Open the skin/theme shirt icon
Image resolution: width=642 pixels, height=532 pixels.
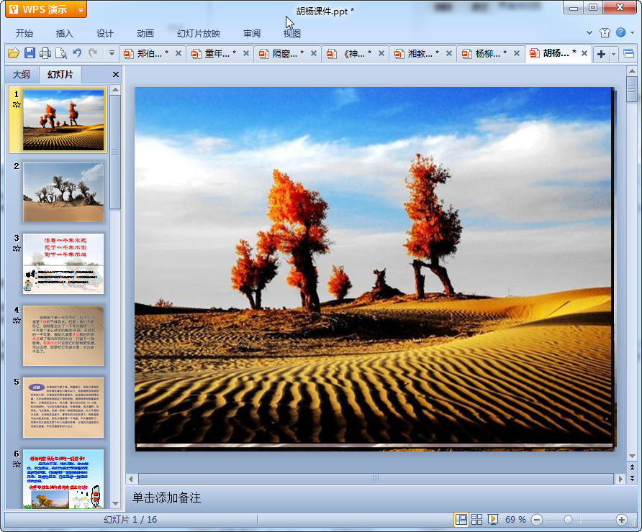point(605,33)
